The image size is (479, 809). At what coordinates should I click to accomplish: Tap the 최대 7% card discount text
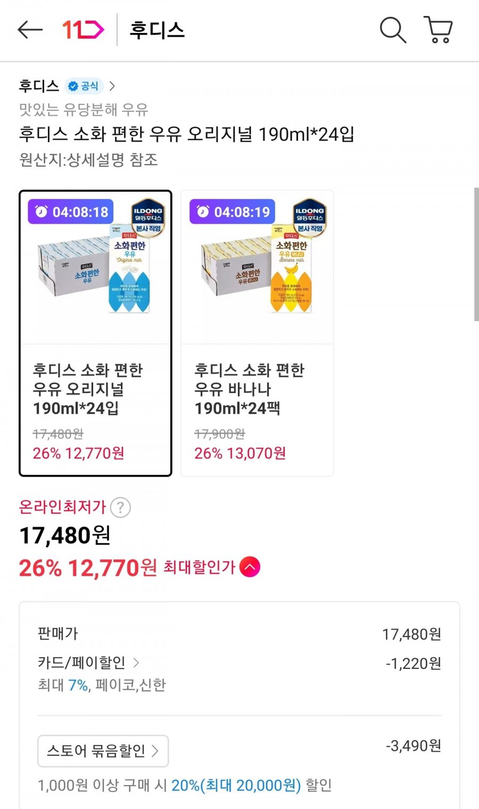78,685
